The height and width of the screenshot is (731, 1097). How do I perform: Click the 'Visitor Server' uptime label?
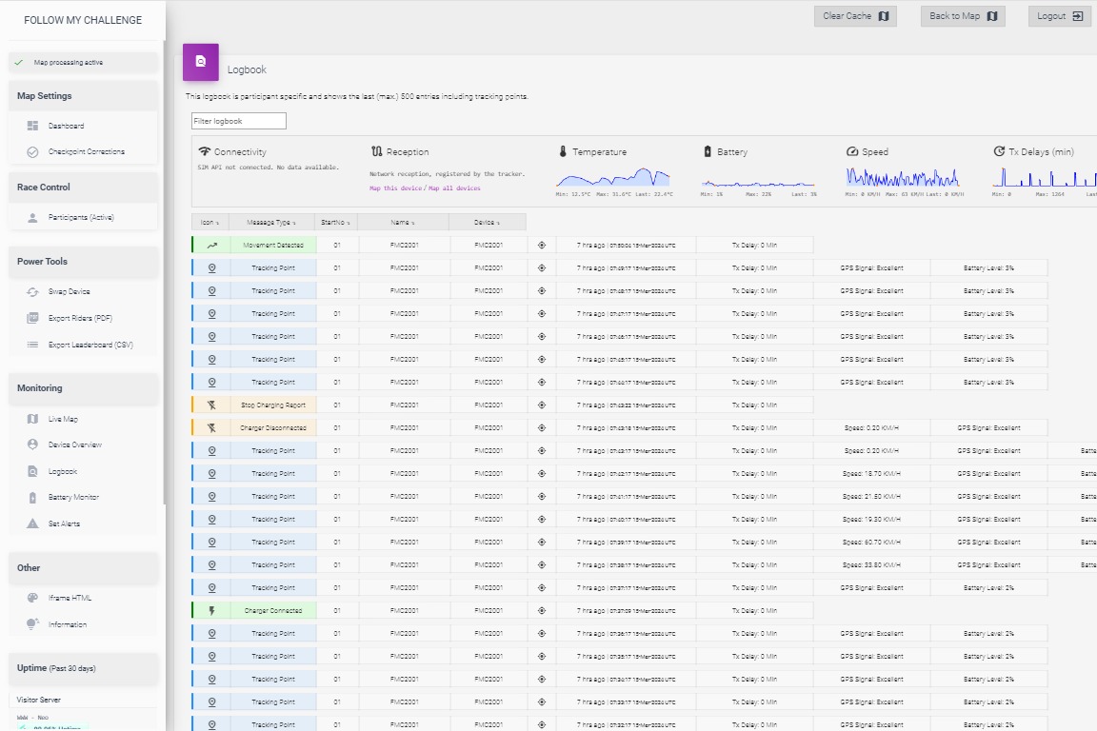(38, 700)
